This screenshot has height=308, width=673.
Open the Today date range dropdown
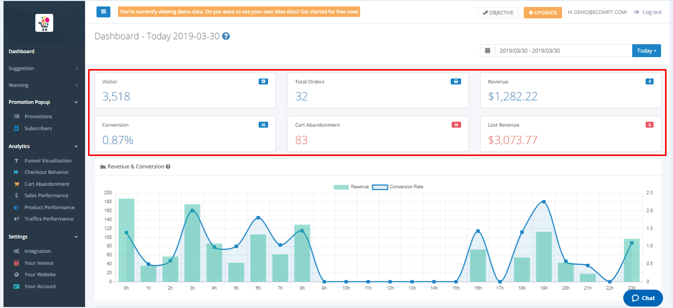click(646, 51)
